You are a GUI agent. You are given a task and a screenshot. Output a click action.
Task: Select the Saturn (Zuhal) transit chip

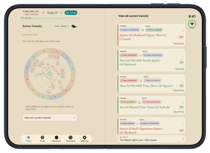coord(127,123)
